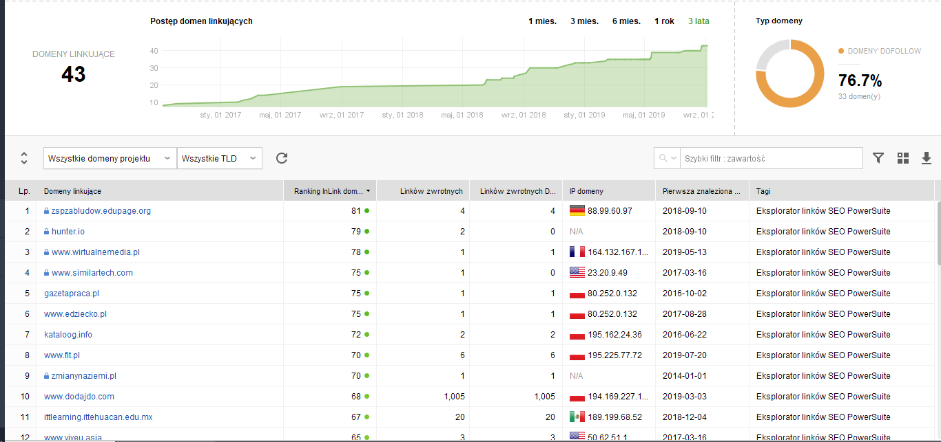Click lock icon beside hunter.io

pyautogui.click(x=47, y=232)
